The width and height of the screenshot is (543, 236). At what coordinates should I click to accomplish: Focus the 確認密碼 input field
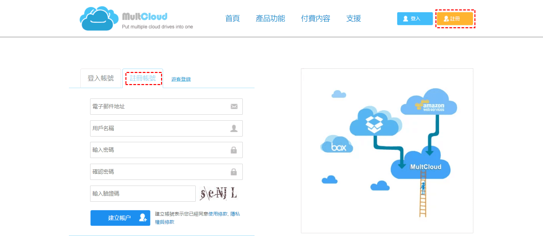166,172
